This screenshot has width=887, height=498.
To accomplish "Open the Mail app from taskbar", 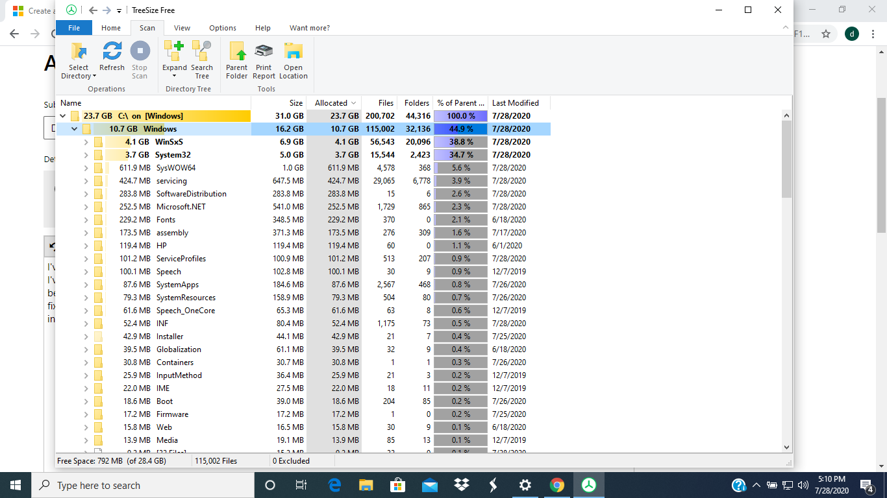I will click(429, 485).
